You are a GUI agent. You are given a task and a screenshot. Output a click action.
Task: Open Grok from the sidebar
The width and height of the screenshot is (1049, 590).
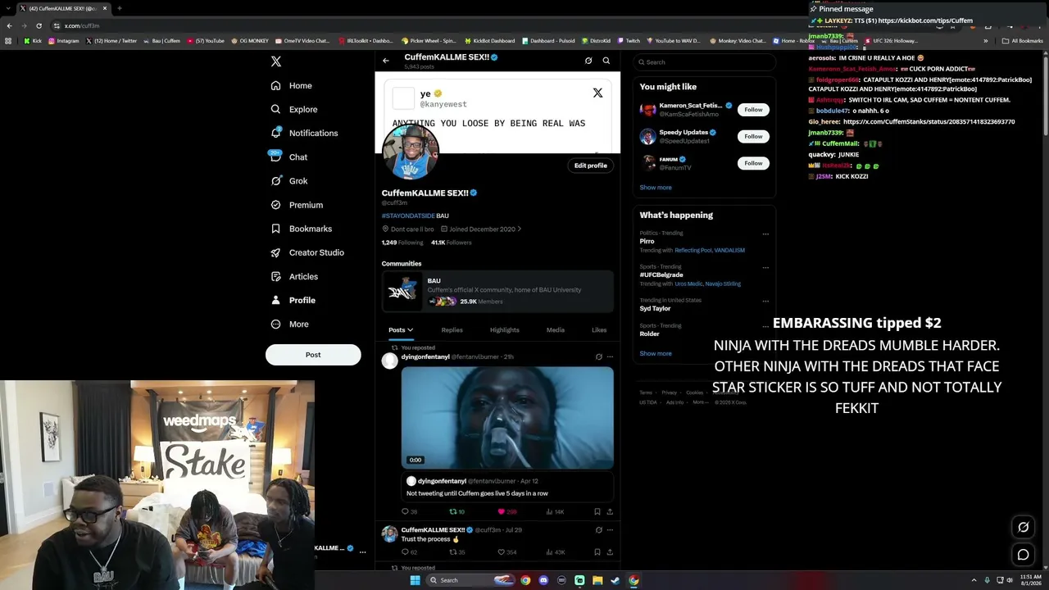tap(289, 181)
